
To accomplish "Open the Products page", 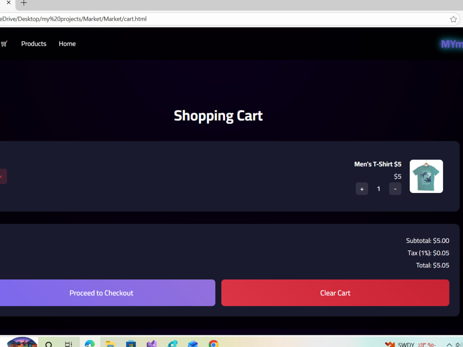I will coord(34,43).
